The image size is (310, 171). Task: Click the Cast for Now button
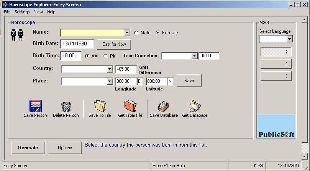tap(114, 44)
